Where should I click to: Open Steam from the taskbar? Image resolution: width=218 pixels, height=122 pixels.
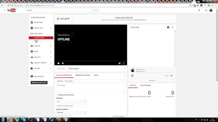tap(52, 120)
